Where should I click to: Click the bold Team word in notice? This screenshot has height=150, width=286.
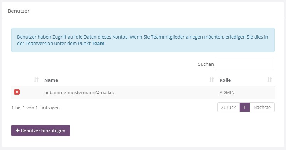pyautogui.click(x=99, y=44)
